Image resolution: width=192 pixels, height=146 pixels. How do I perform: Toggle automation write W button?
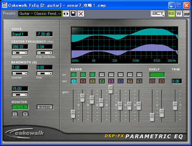pos(179,13)
